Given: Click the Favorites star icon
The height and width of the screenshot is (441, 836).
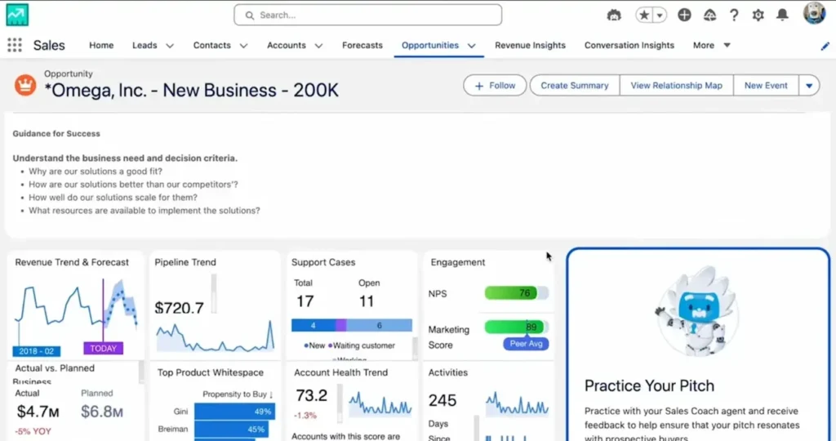Looking at the screenshot, I should pyautogui.click(x=644, y=15).
